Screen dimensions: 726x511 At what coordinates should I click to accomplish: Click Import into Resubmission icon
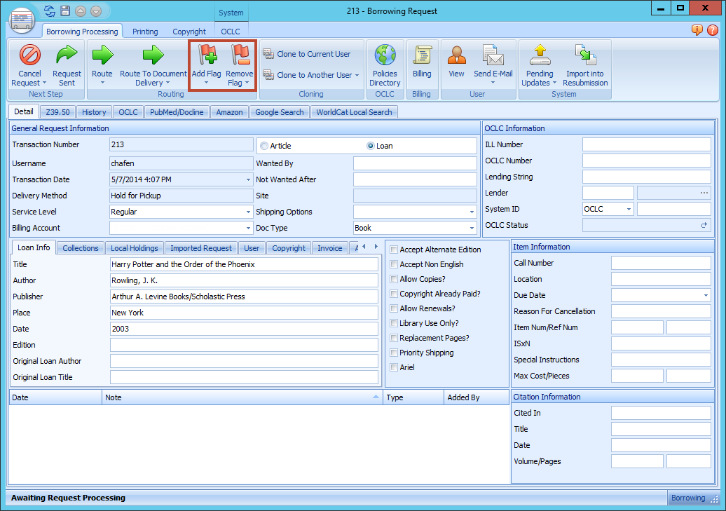[x=585, y=55]
